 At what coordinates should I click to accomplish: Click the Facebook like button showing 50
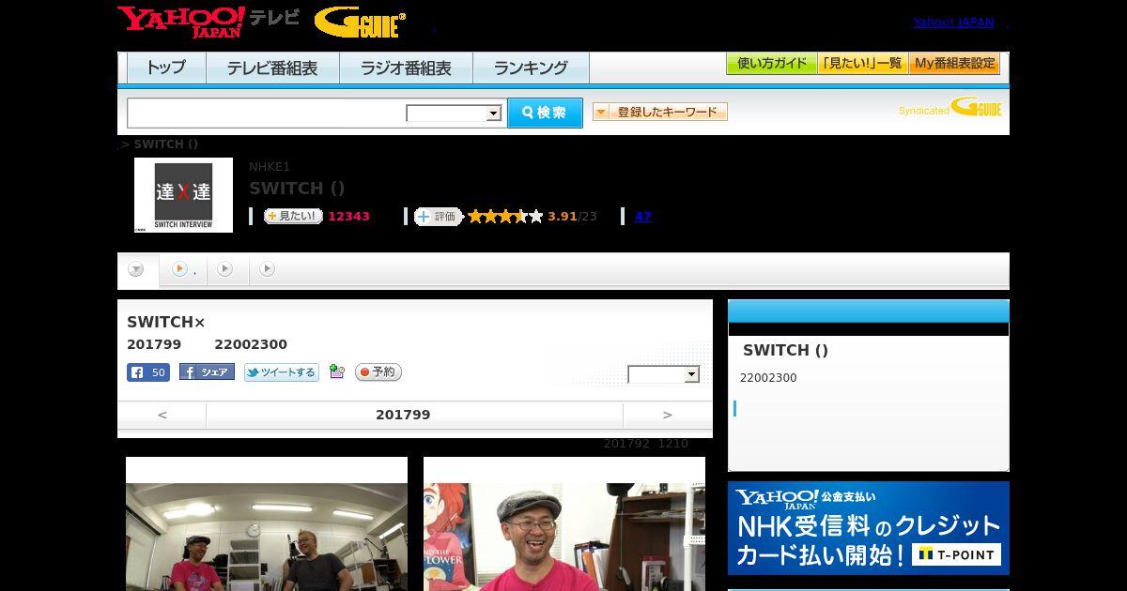(x=148, y=372)
